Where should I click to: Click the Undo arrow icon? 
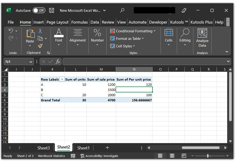(11, 31)
